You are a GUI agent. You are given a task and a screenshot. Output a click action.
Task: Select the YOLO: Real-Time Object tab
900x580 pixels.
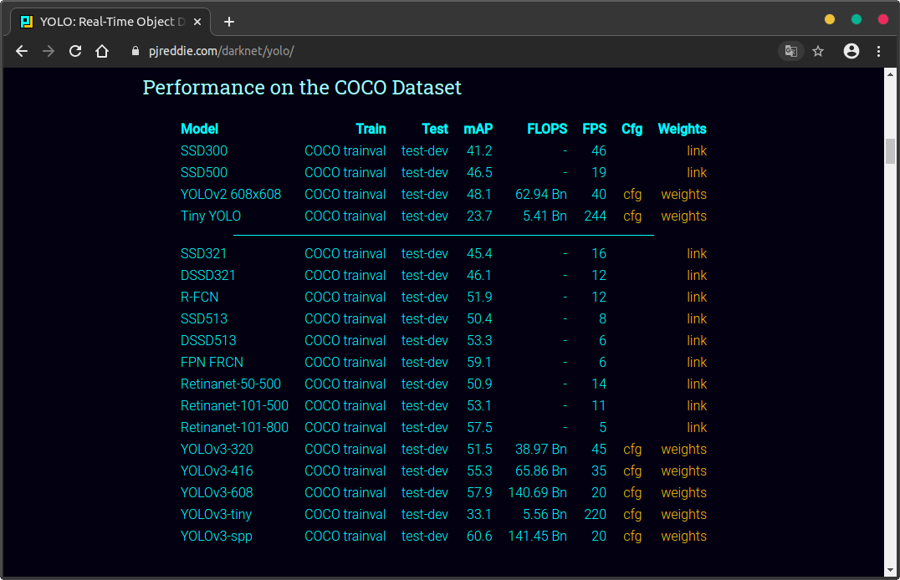(x=110, y=22)
